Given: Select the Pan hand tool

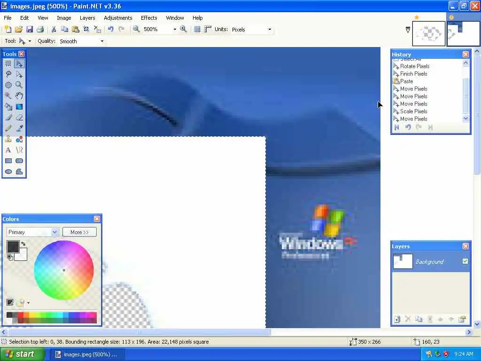Looking at the screenshot, I should [19, 96].
